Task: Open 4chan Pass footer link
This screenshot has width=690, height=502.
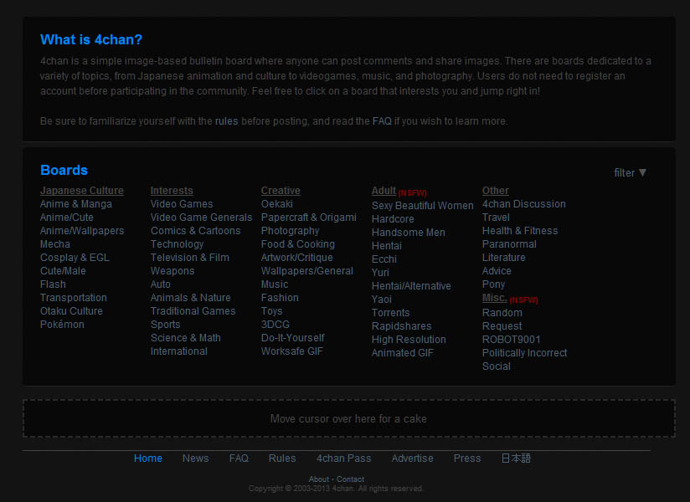Action: coord(343,458)
